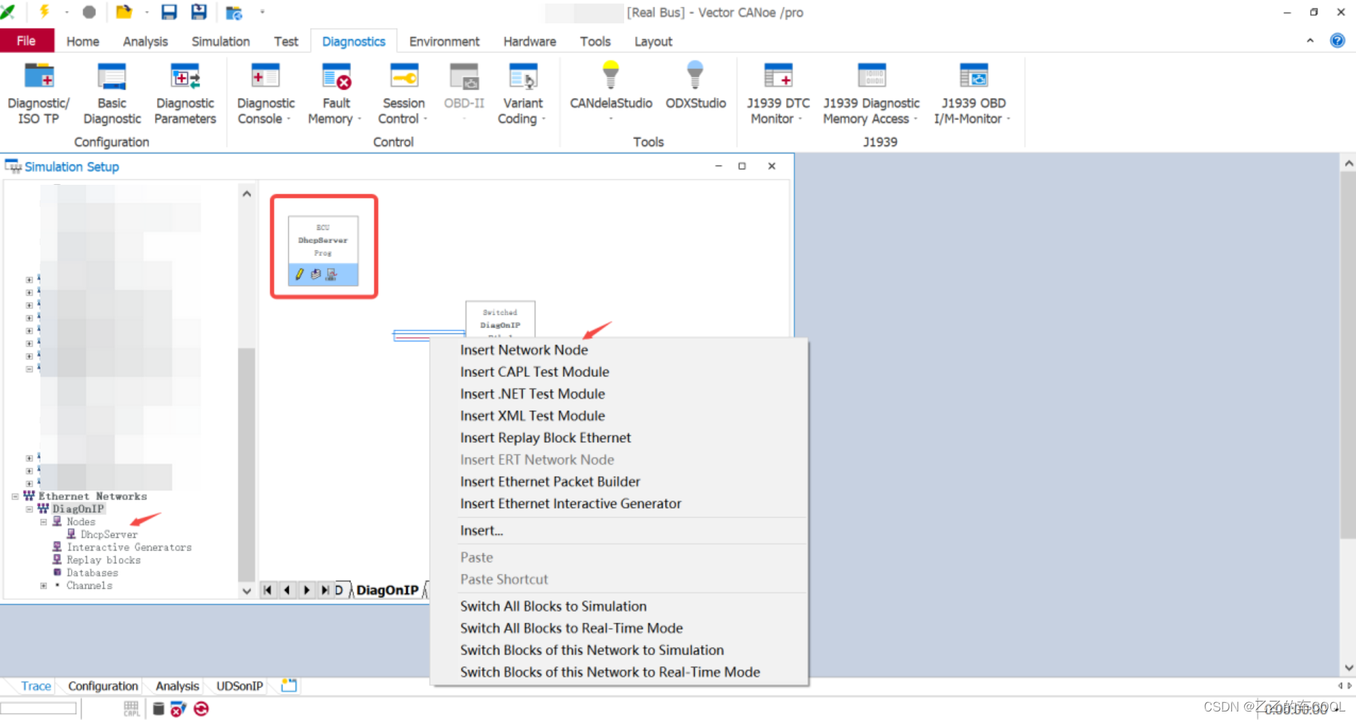
Task: Switch to the Home ribbon tab
Action: click(83, 42)
